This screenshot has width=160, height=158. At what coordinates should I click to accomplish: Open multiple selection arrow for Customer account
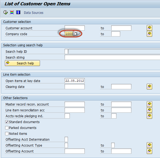tap(149, 28)
